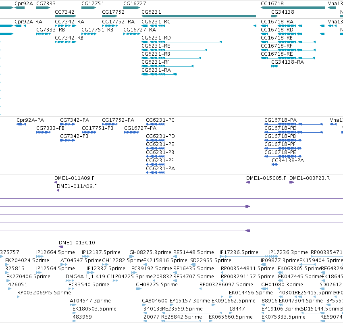Viewport: 343px width, 323px height.
Task: Select the CG16727-PA protein label
Action: pyautogui.click(x=140, y=128)
